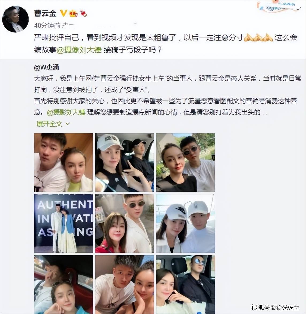Open the @摄影刘大锤 mention in the repost
Image resolution: width=306 pixels, height=314 pixels.
pyautogui.click(x=66, y=112)
